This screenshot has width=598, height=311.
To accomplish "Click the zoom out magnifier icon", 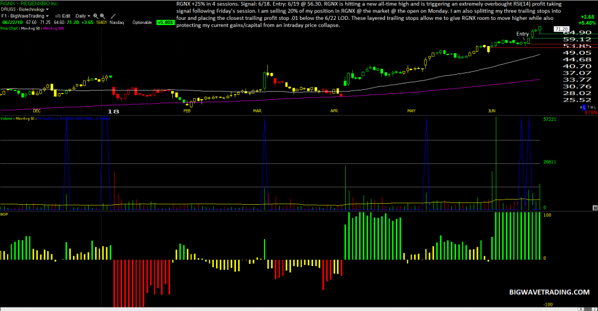I will 103,16.
